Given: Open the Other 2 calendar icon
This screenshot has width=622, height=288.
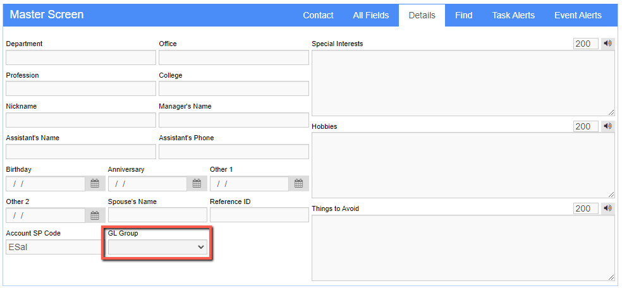Looking at the screenshot, I should 95,215.
